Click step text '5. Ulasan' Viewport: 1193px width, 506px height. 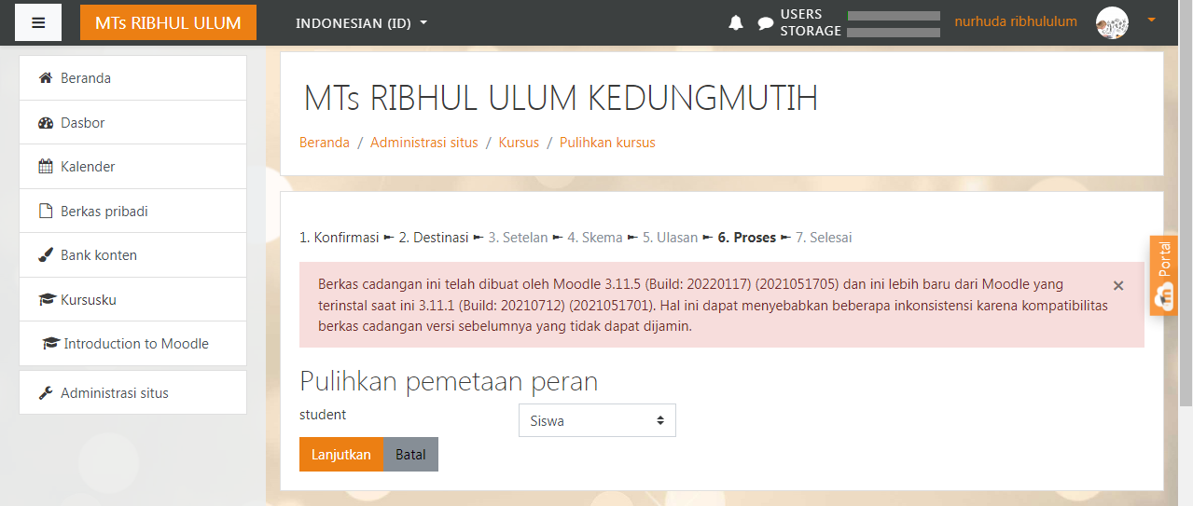pos(670,238)
